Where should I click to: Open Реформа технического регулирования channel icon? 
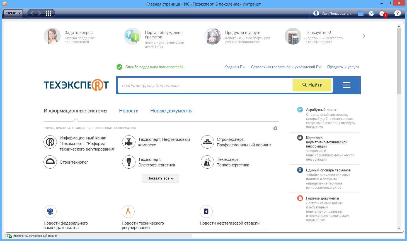(50, 142)
